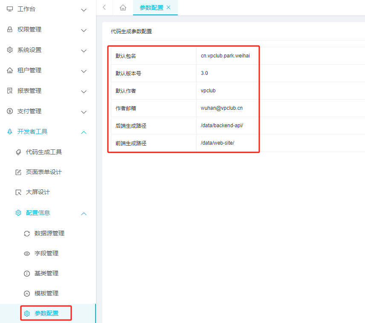The image size is (365, 323).
Task: Click the lock icon beside 权限管理
Action: coord(10,29)
